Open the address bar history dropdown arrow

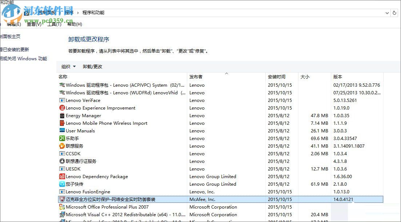coord(387,13)
